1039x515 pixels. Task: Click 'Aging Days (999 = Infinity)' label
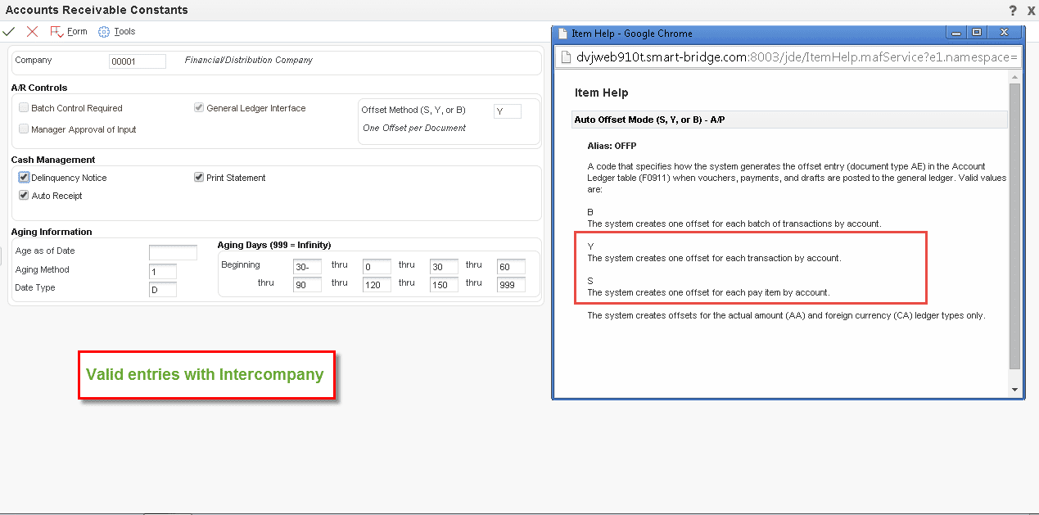click(274, 245)
